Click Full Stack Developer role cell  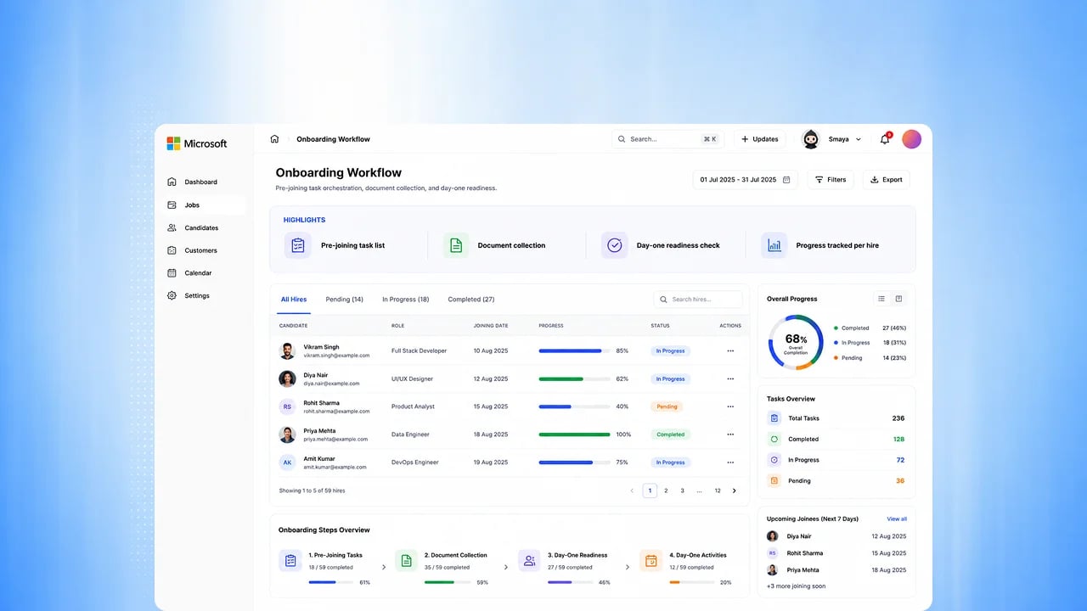point(419,350)
